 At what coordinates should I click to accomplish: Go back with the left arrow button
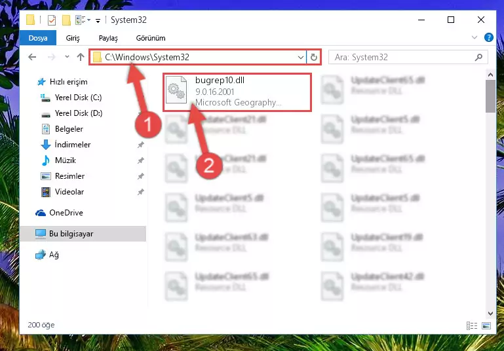point(32,57)
